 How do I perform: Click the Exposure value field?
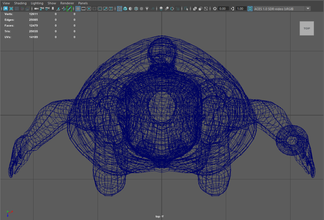click(223, 9)
